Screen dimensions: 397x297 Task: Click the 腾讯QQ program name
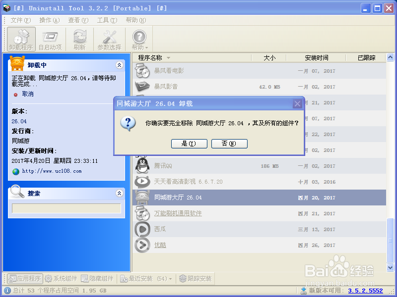click(163, 166)
